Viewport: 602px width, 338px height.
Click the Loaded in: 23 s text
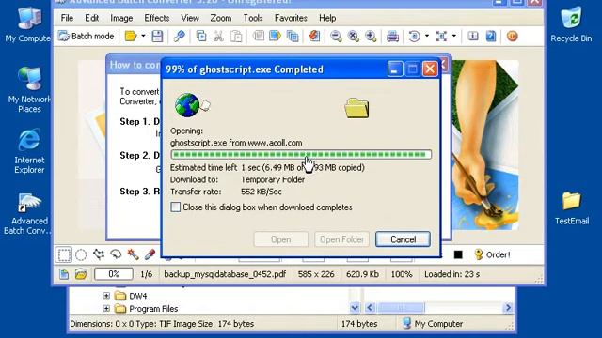click(x=451, y=274)
